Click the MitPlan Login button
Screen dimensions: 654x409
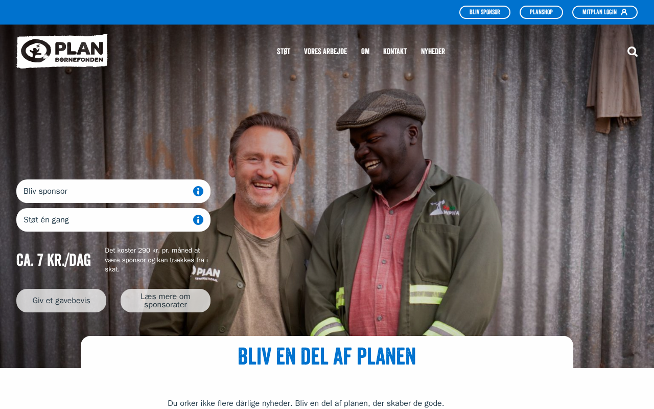pos(605,12)
